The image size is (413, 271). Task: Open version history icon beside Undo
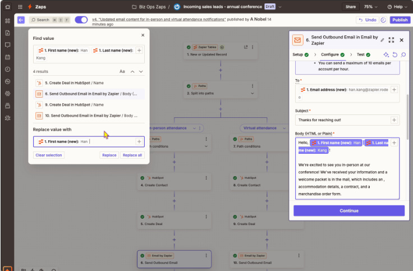click(x=383, y=20)
